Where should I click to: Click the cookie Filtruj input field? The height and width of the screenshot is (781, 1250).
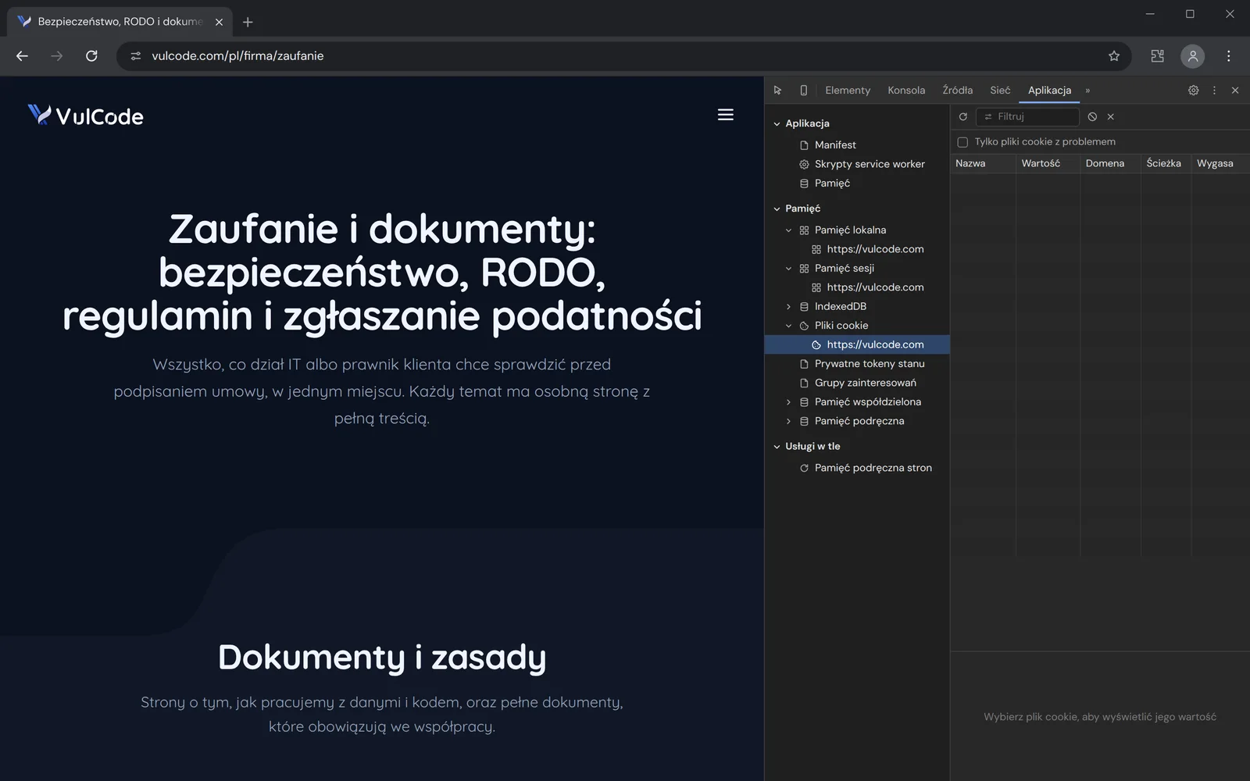1027,116
